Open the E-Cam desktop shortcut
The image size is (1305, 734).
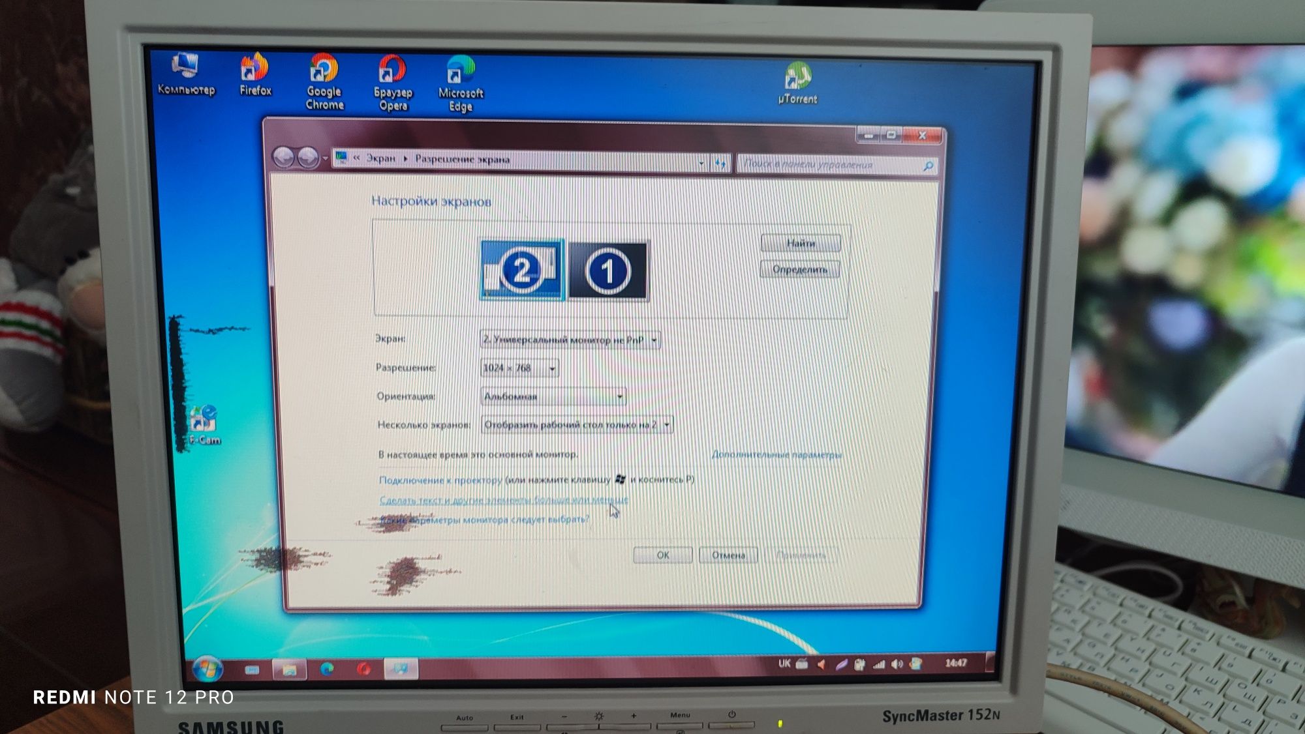click(204, 426)
